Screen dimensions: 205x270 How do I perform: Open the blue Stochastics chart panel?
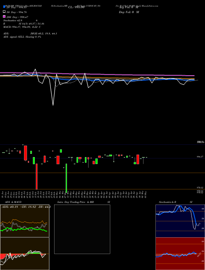180,221
